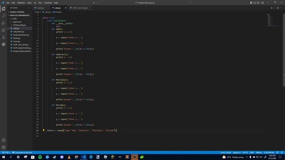Viewport: 285px width, 160px height.
Task: Open Spotify from the taskbar
Action: 40,157
